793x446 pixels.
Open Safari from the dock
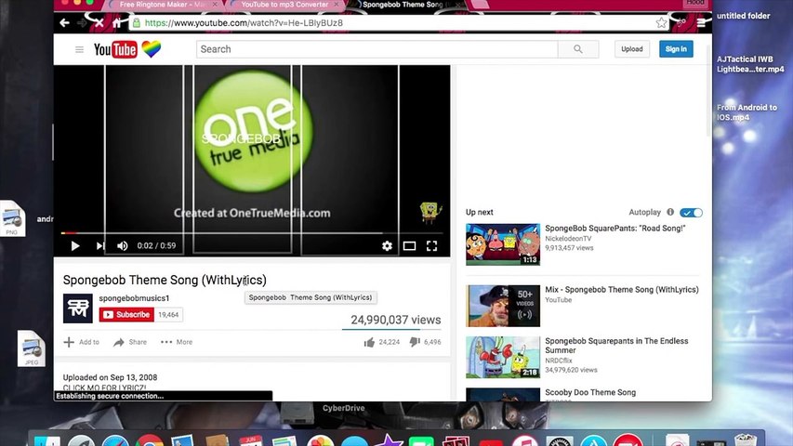(x=115, y=439)
